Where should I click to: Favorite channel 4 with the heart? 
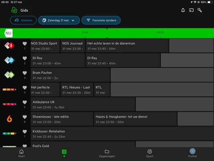[x=25, y=88]
